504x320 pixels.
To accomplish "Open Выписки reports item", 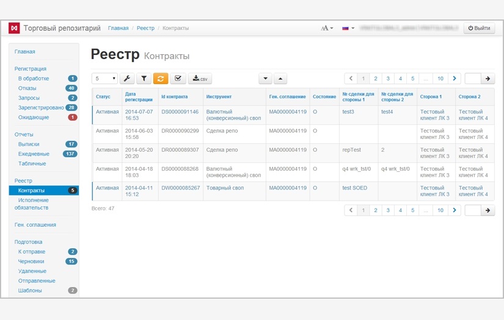I will coord(29,144).
